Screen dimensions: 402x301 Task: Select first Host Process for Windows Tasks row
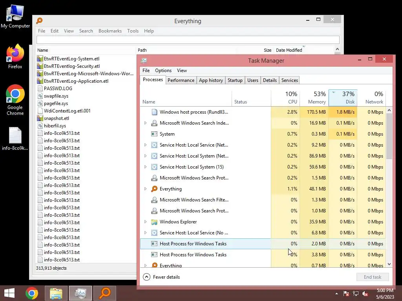263,244
